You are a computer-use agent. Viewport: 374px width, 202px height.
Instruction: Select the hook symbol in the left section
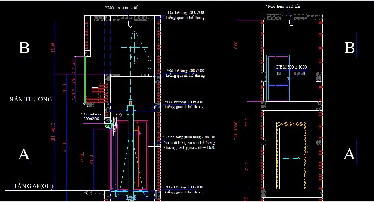(x=130, y=24)
